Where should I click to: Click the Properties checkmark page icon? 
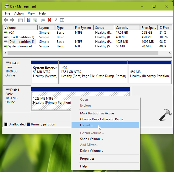click(x=56, y=20)
